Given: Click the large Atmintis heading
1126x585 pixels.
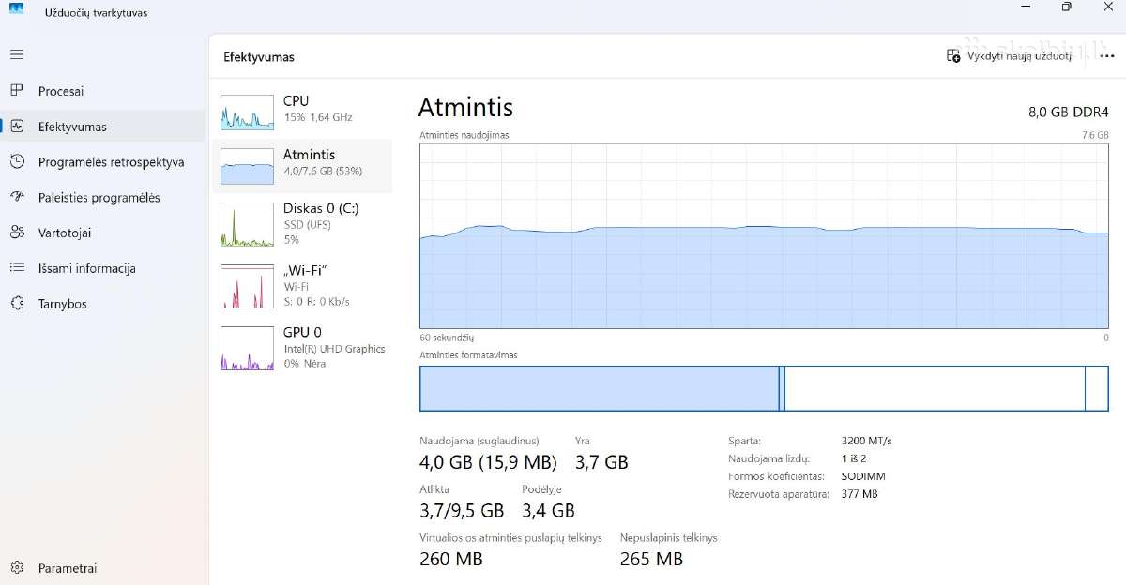Looking at the screenshot, I should pos(465,107).
